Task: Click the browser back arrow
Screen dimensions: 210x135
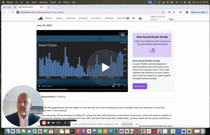Action: click(x=4, y=12)
